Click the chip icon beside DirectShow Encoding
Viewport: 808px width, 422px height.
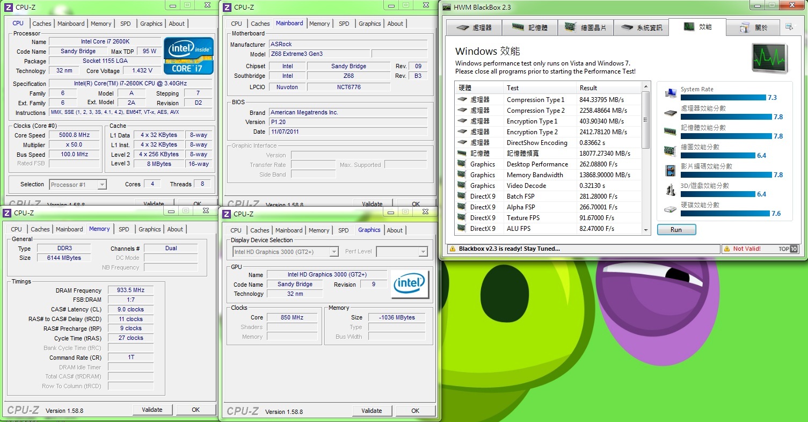click(x=462, y=142)
